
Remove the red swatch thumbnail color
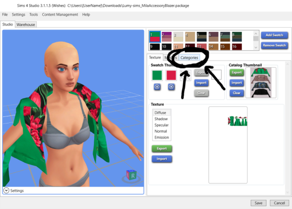171,87
